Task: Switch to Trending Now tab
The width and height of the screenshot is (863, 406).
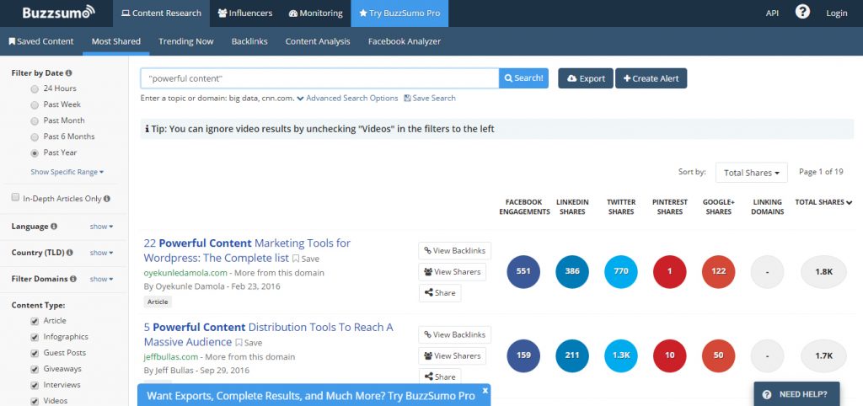Action: [x=186, y=41]
